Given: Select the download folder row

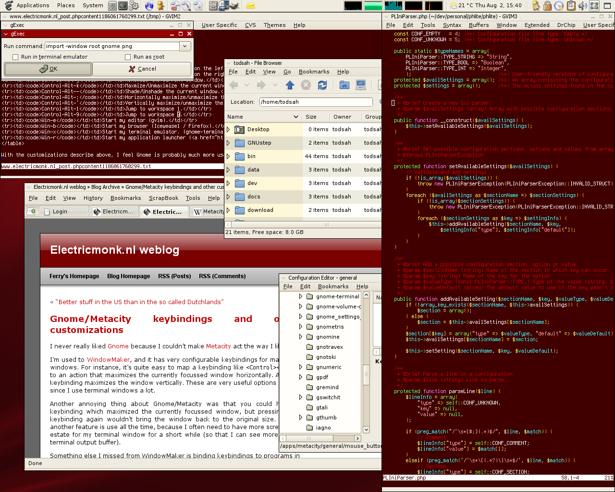Looking at the screenshot, I should tap(303, 210).
